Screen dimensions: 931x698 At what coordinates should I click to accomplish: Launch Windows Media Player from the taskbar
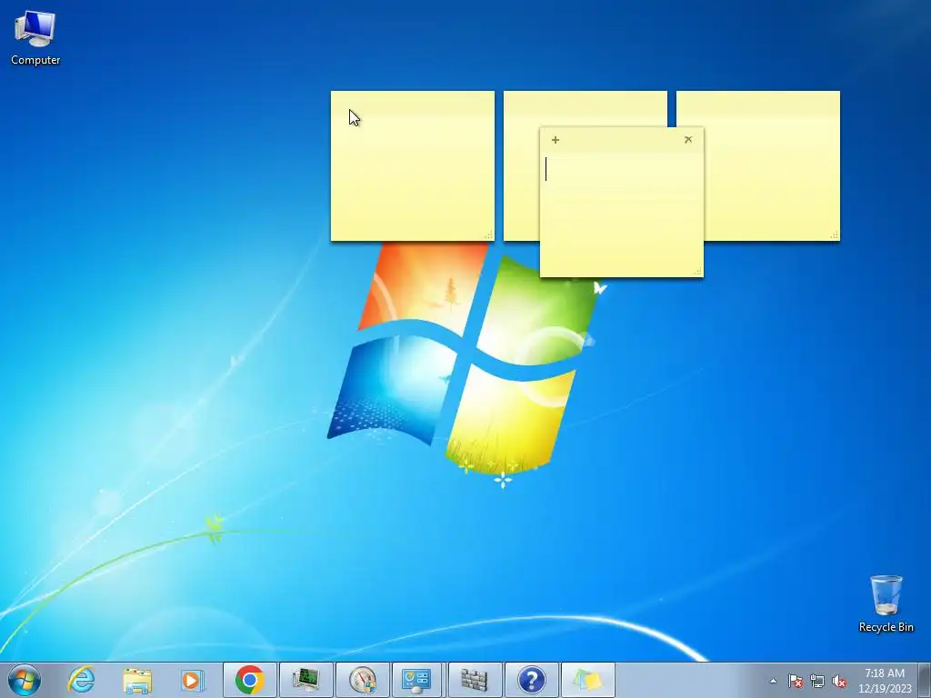pyautogui.click(x=193, y=680)
